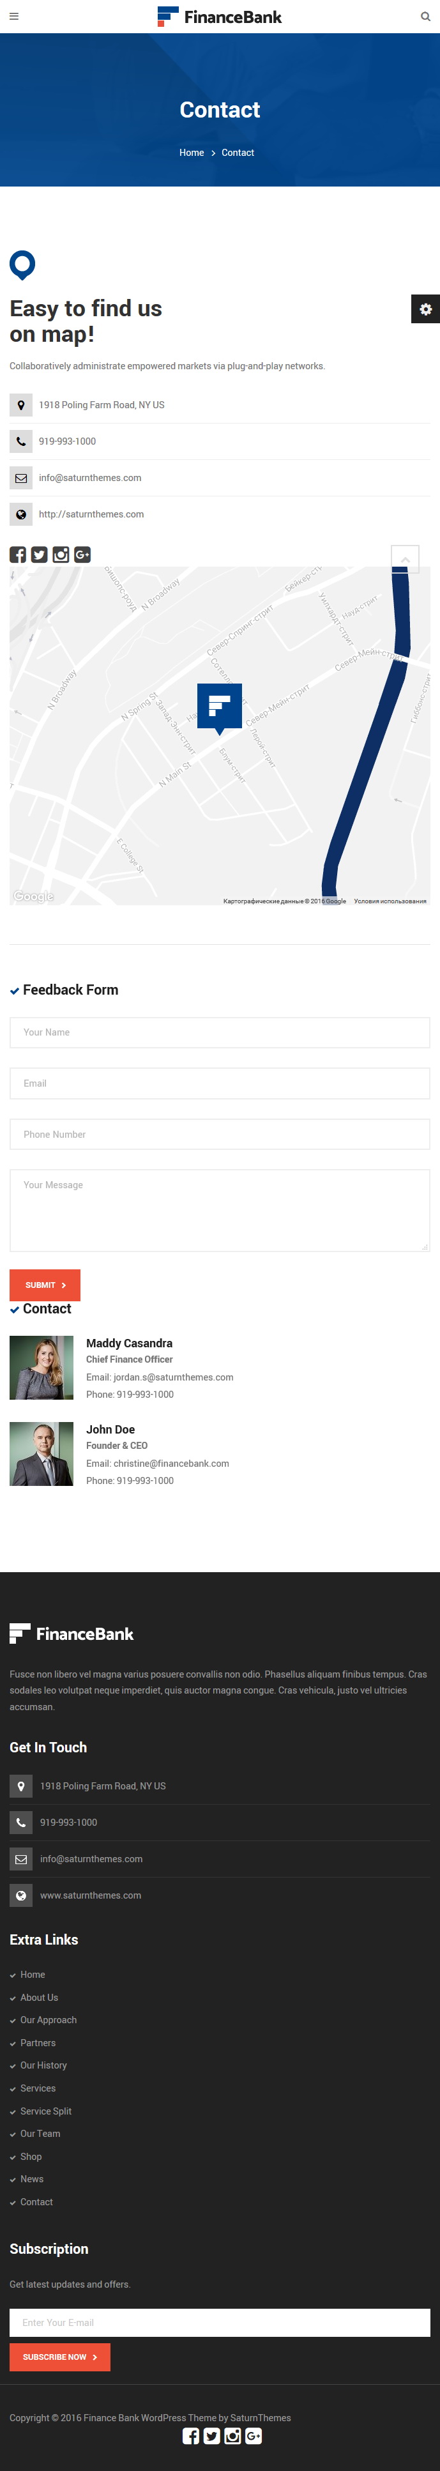Focus the Your Message text area
The image size is (440, 2471).
220,1209
